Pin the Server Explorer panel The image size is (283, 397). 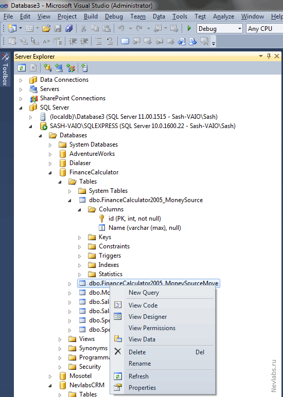pos(269,56)
